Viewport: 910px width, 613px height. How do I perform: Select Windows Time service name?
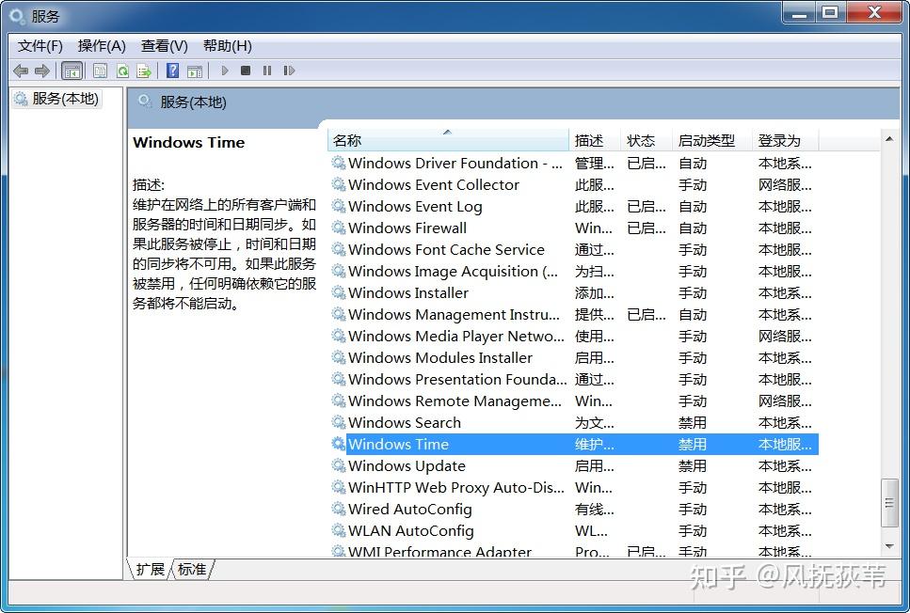pyautogui.click(x=398, y=444)
